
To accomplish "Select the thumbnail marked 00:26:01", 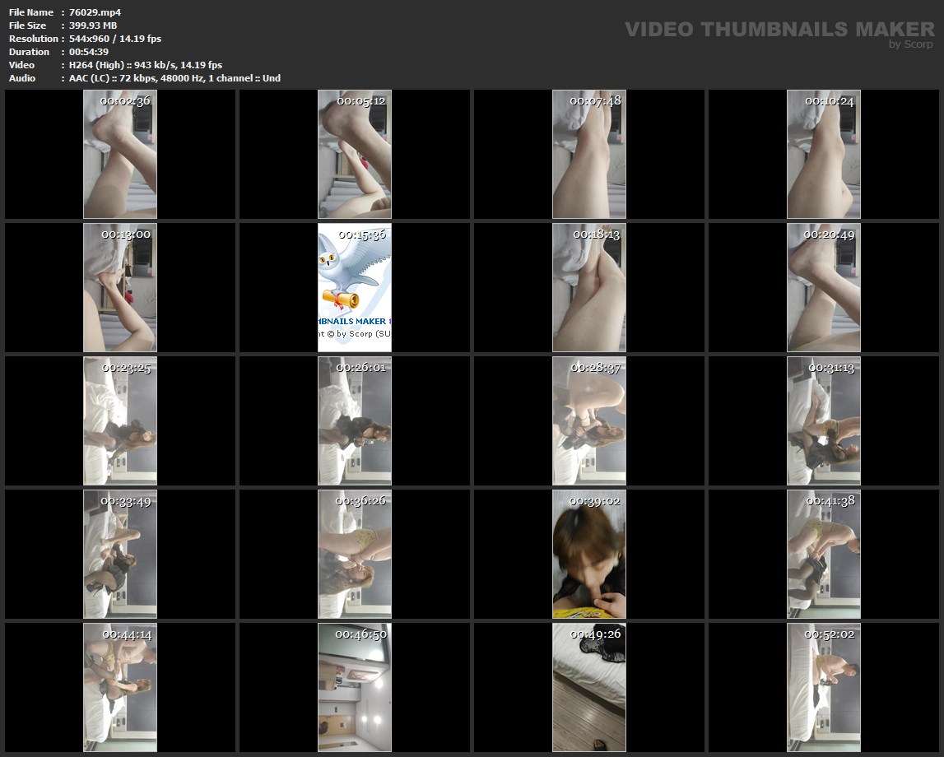I will click(355, 420).
